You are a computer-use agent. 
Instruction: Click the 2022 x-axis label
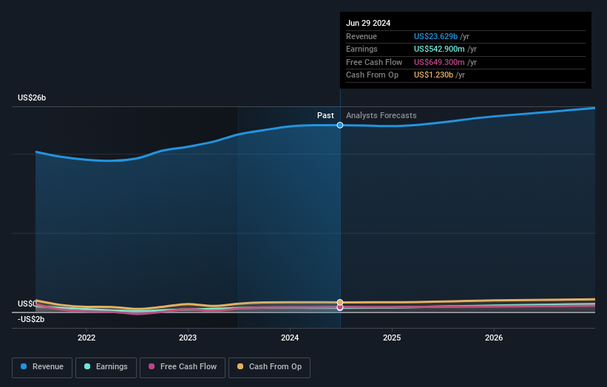(x=87, y=338)
